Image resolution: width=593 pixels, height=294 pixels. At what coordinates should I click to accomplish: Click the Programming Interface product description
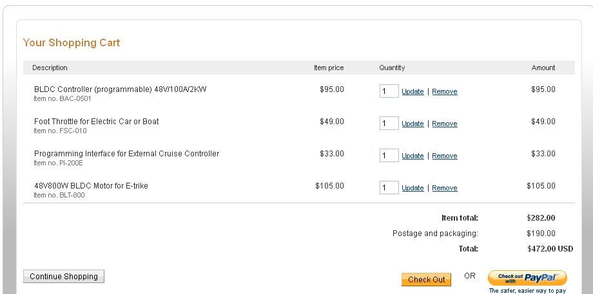click(x=127, y=154)
